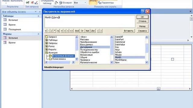Insert the Not operator
Image resolution: width=193 pixels, height=108 pixels.
pyautogui.click(x=87, y=31)
